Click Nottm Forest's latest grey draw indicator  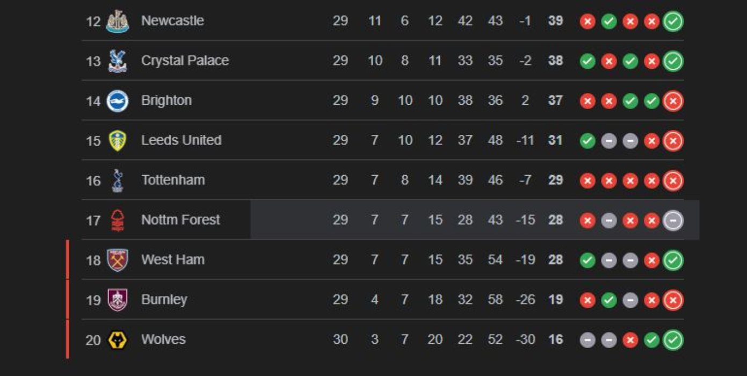pos(672,220)
